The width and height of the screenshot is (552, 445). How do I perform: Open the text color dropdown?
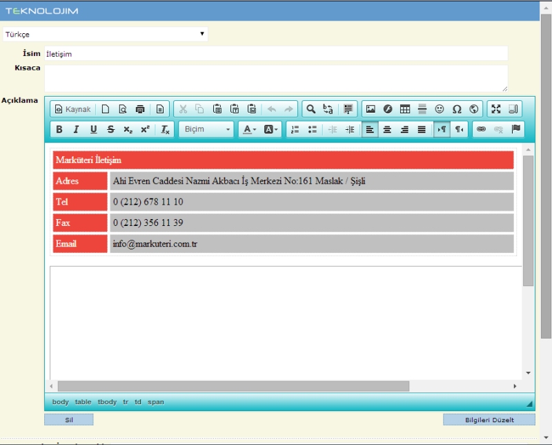[250, 129]
